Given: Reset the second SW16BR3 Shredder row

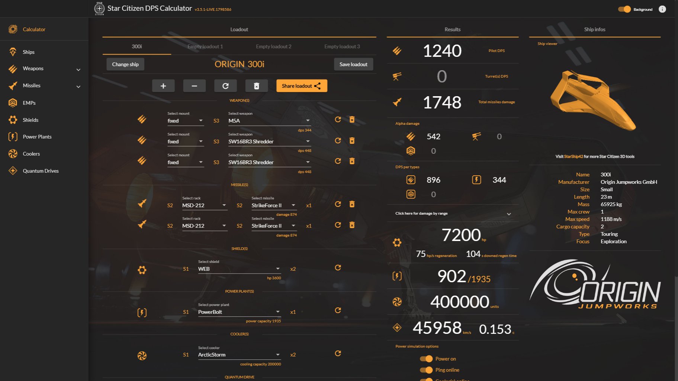Looking at the screenshot, I should (x=338, y=161).
